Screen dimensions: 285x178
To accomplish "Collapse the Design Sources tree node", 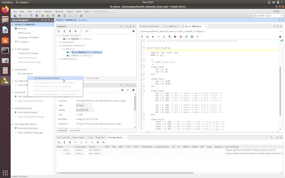I will click(59, 35).
